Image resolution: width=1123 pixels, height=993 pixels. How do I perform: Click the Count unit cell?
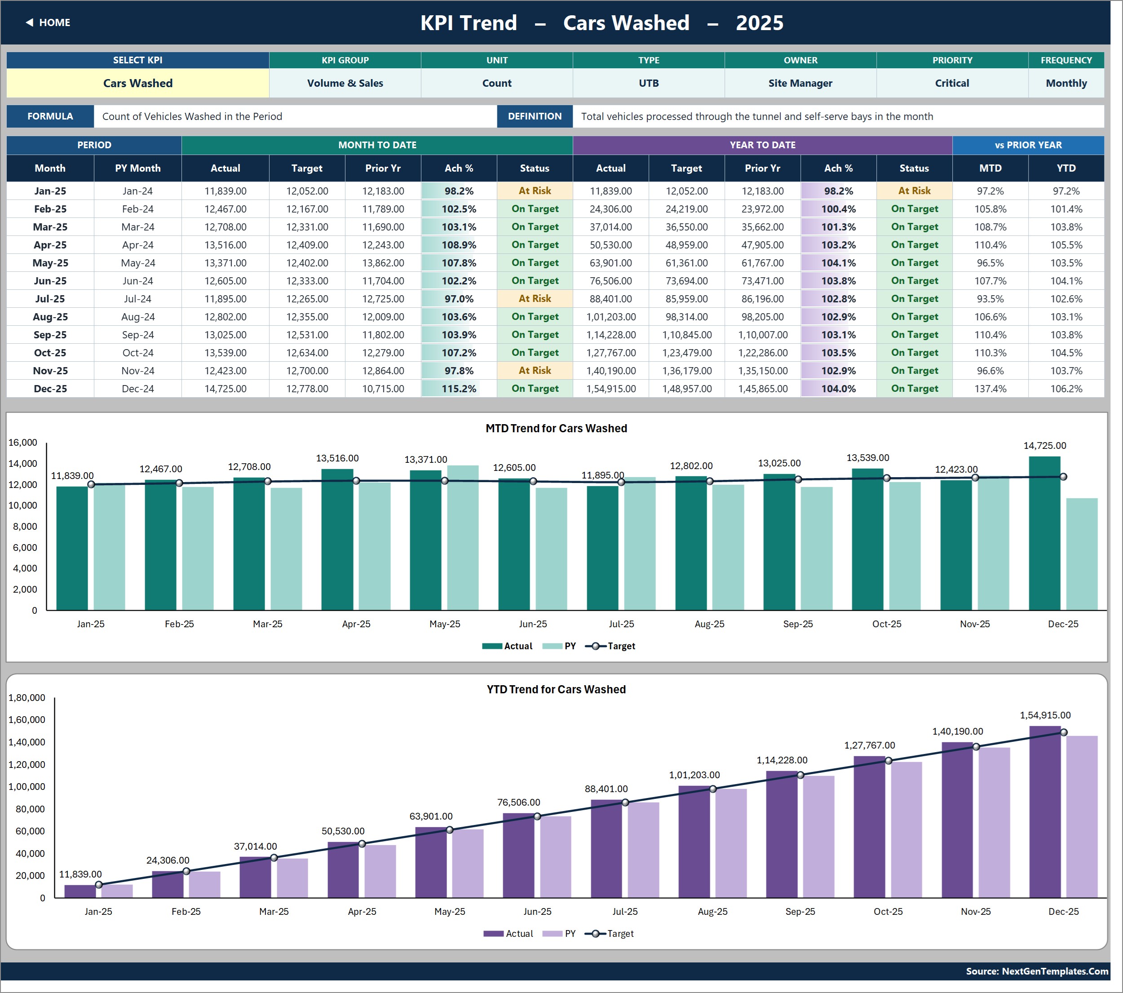pyautogui.click(x=497, y=83)
